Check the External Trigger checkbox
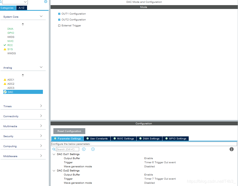The height and width of the screenshot is (186, 238). coord(59,26)
